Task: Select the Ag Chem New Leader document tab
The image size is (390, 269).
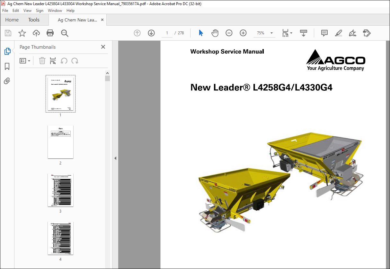Action: [x=77, y=20]
